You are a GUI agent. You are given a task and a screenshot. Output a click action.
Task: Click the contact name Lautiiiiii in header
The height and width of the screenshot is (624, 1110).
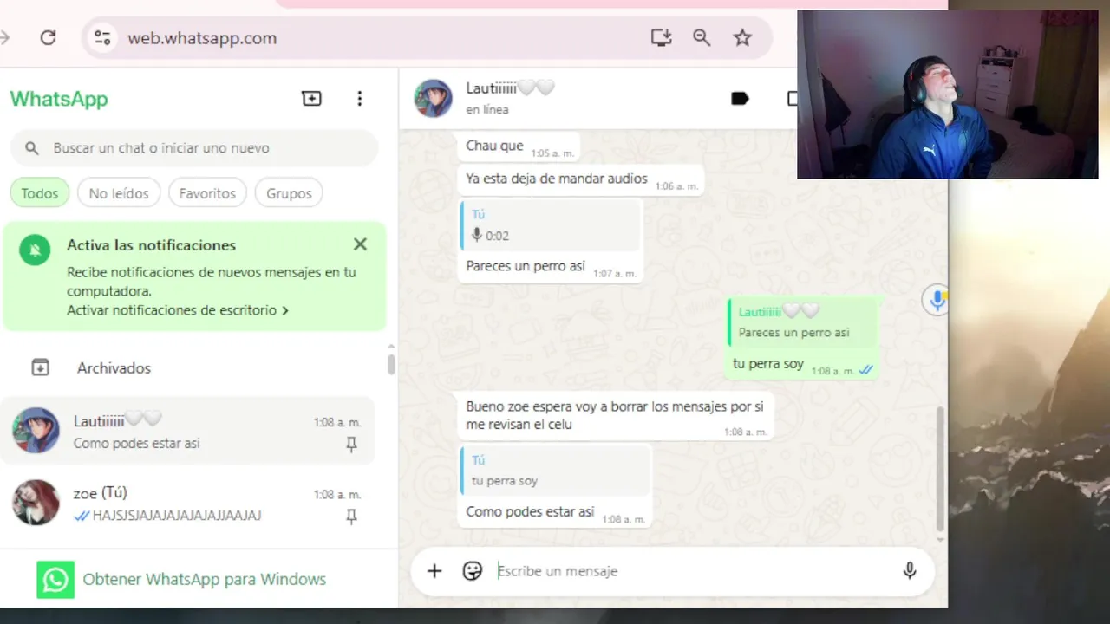(x=510, y=88)
